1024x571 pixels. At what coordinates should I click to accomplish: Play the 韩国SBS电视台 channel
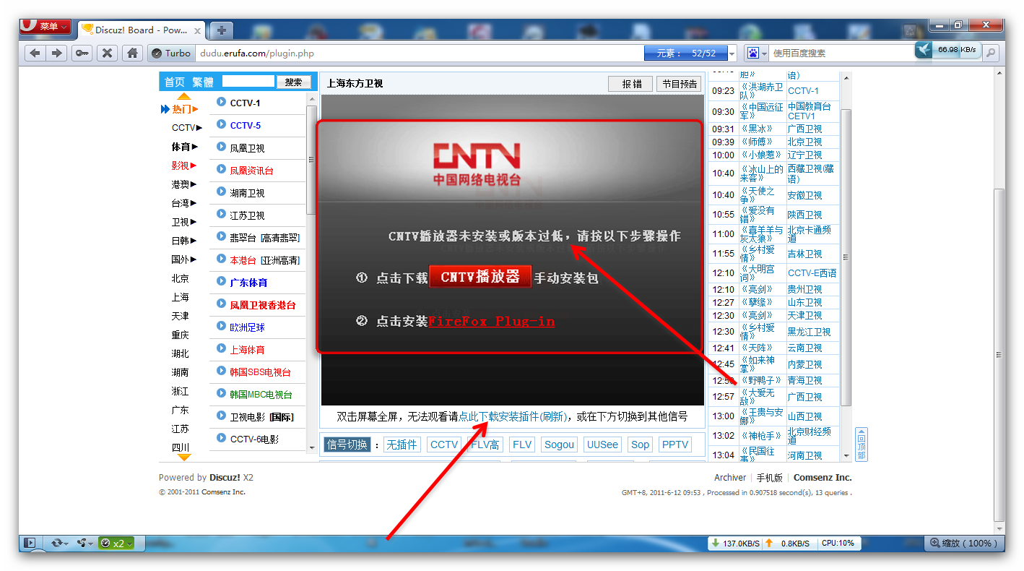tap(260, 372)
